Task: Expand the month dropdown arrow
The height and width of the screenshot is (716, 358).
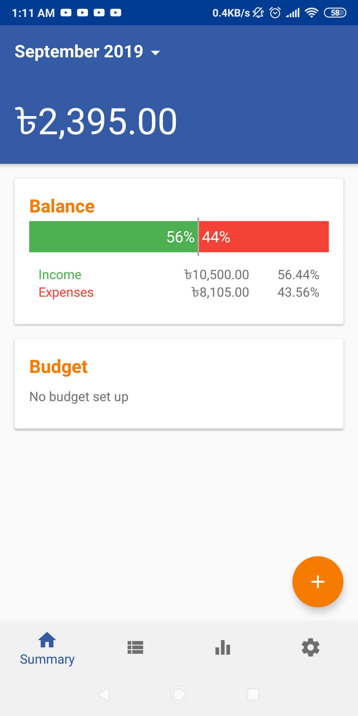Action: click(x=155, y=52)
